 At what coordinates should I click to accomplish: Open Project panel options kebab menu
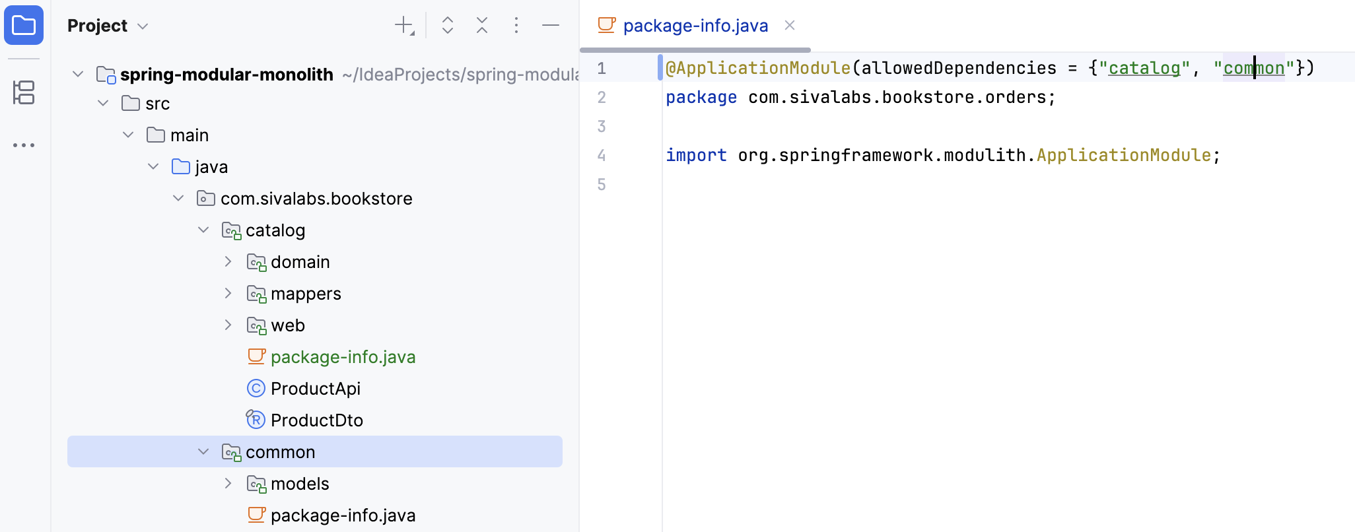[516, 26]
